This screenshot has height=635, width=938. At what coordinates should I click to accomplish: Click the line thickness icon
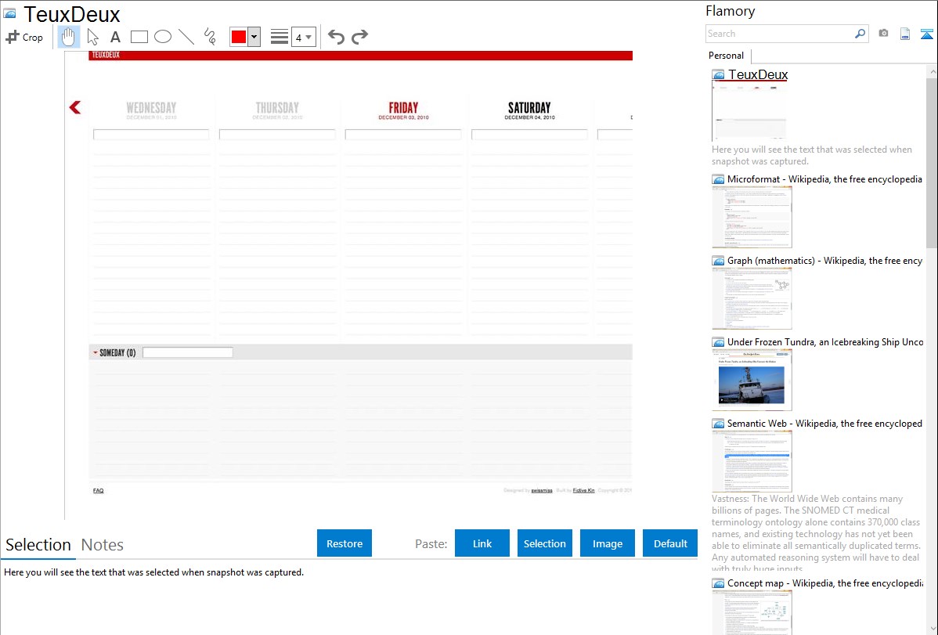coord(280,37)
